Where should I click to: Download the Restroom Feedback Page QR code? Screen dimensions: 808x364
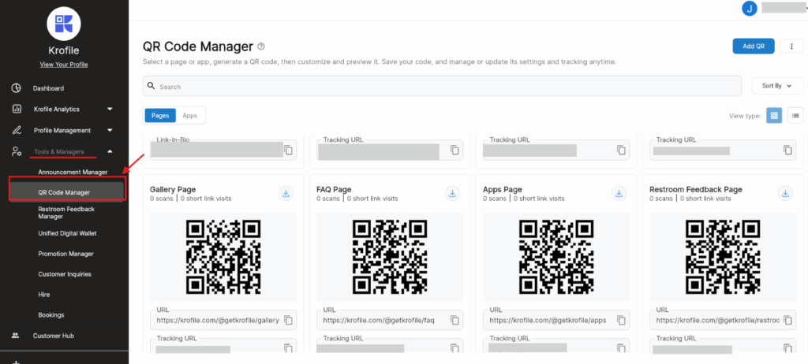coord(785,194)
